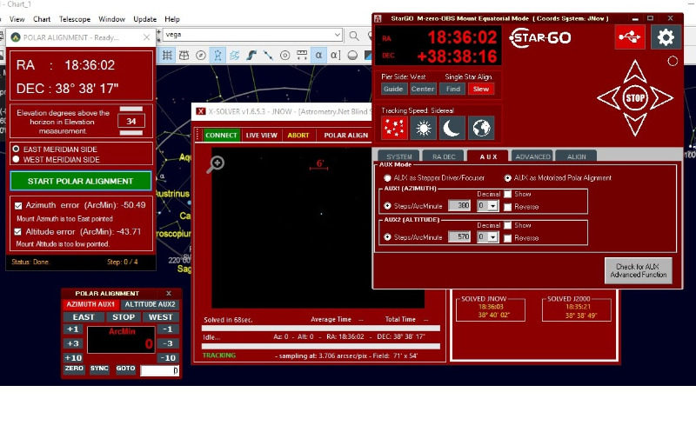Select terrestrial globe tracking icon
This screenshot has height=432, width=696.
(481, 128)
